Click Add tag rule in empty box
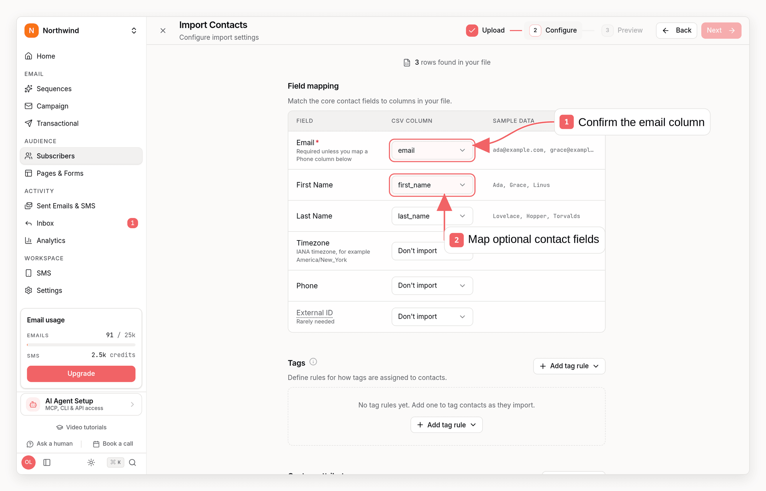The image size is (766, 491). [x=447, y=425]
